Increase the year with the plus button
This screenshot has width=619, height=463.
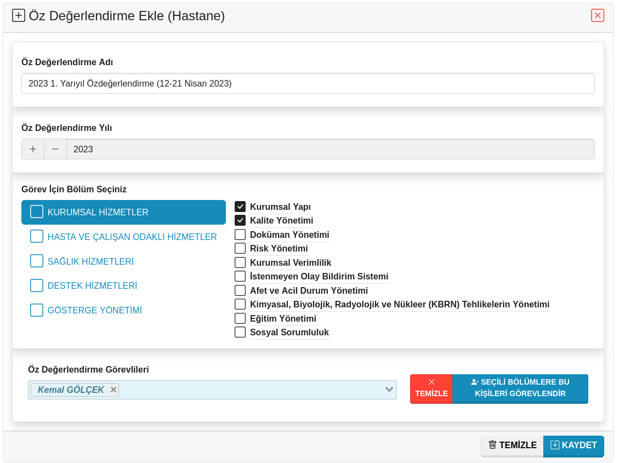point(33,149)
